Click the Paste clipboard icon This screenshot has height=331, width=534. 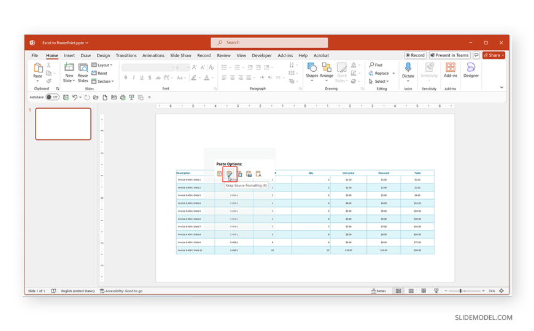click(x=37, y=68)
